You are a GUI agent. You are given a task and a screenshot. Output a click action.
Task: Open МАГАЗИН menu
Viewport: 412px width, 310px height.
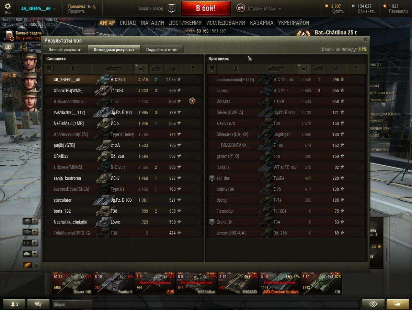pos(152,23)
